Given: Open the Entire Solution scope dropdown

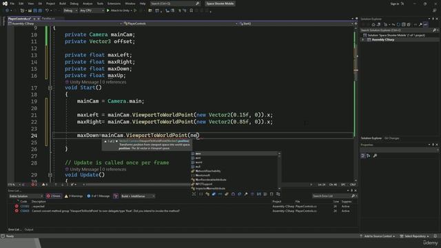Looking at the screenshot, I should tap(25, 196).
